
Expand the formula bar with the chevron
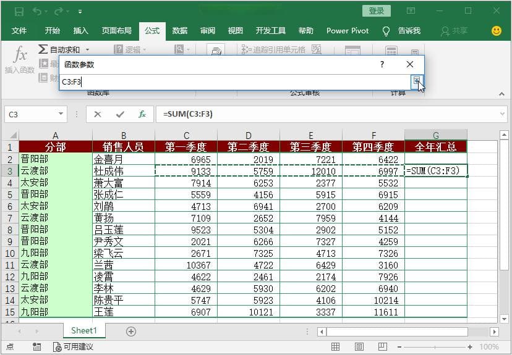pos(503,114)
